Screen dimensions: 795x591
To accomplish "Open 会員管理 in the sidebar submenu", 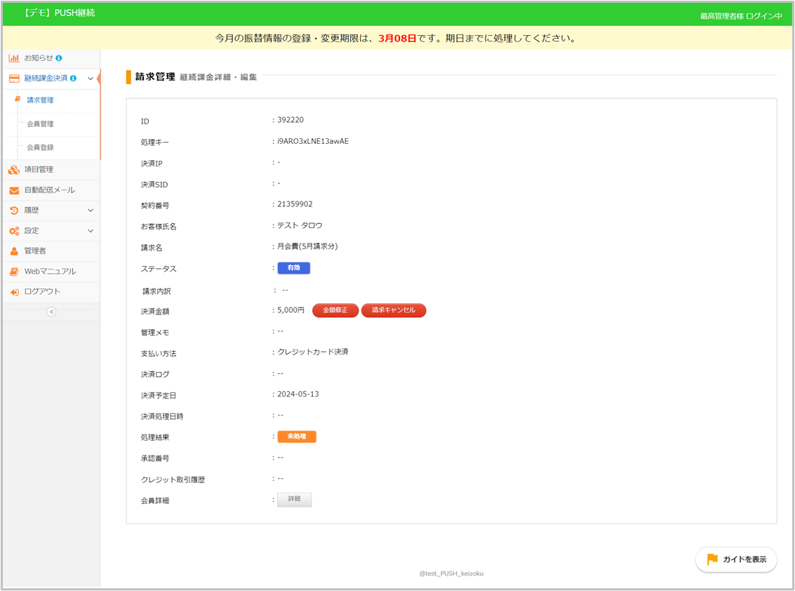I will tap(40, 124).
